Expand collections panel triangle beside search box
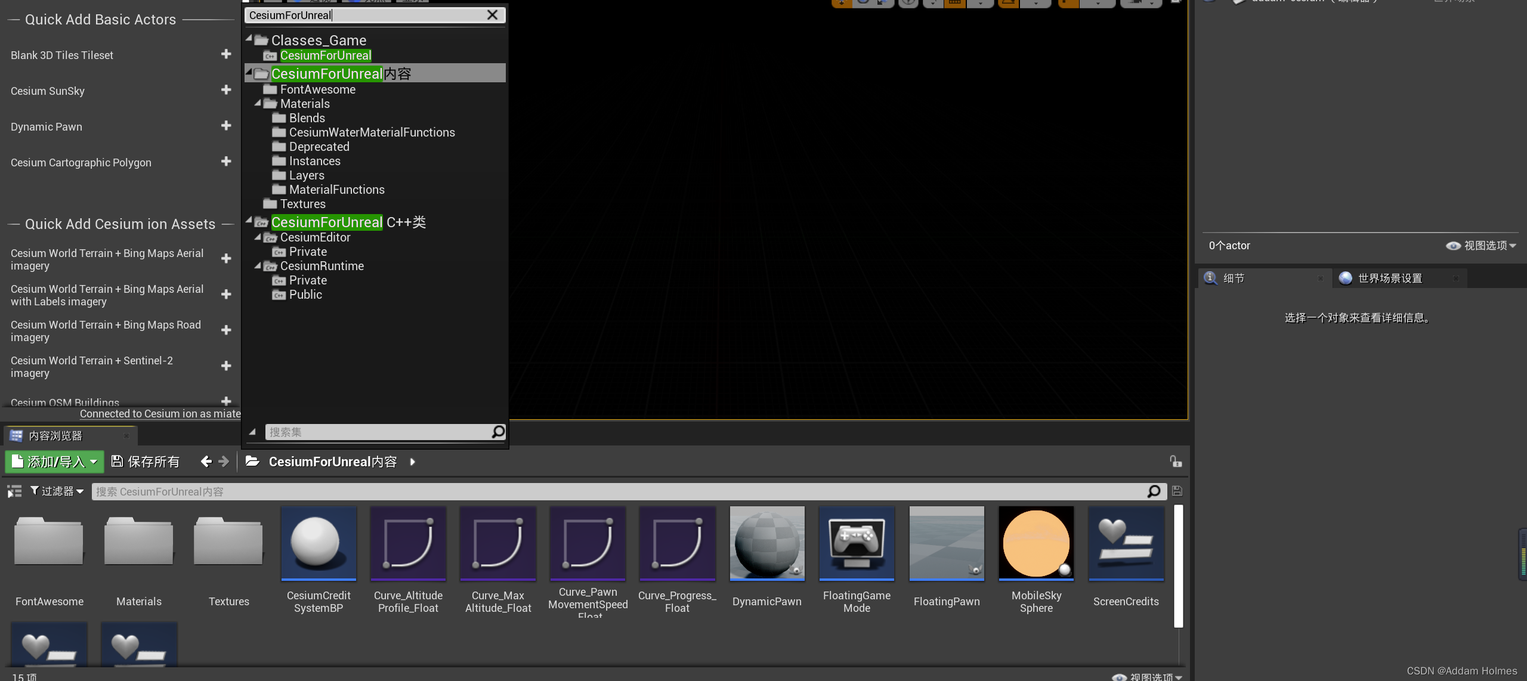Screen dimensions: 1527x681 252,432
